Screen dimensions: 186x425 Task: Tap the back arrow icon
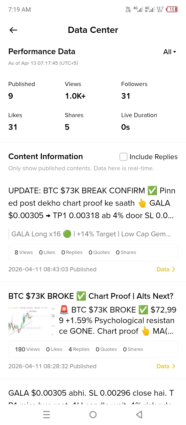coord(13,30)
